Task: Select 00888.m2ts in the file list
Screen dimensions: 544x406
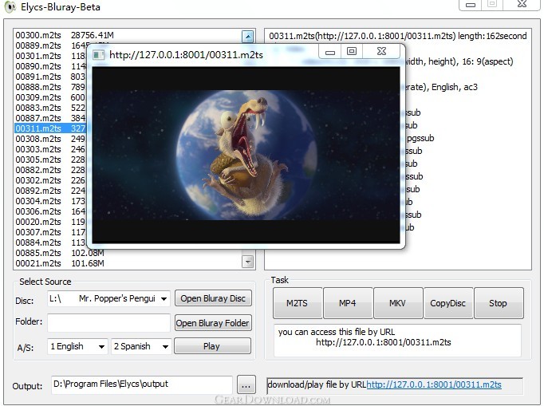Action: (x=50, y=88)
